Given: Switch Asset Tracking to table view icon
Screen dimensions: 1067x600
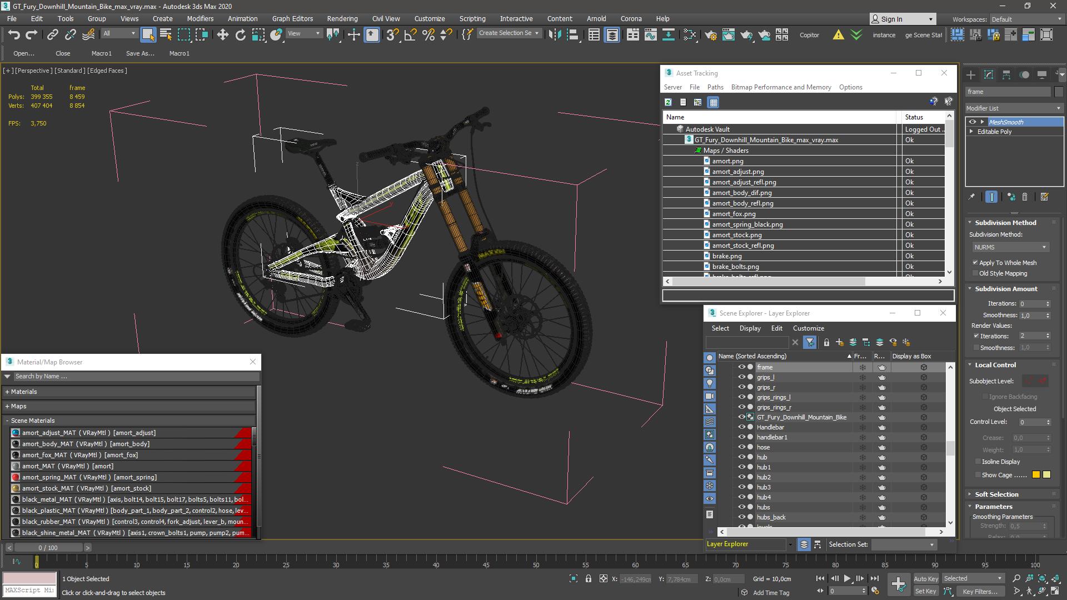Looking at the screenshot, I should click(714, 102).
